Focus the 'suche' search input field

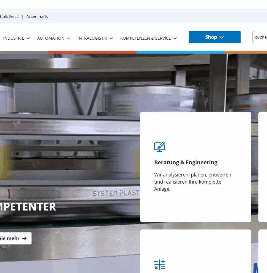click(260, 37)
